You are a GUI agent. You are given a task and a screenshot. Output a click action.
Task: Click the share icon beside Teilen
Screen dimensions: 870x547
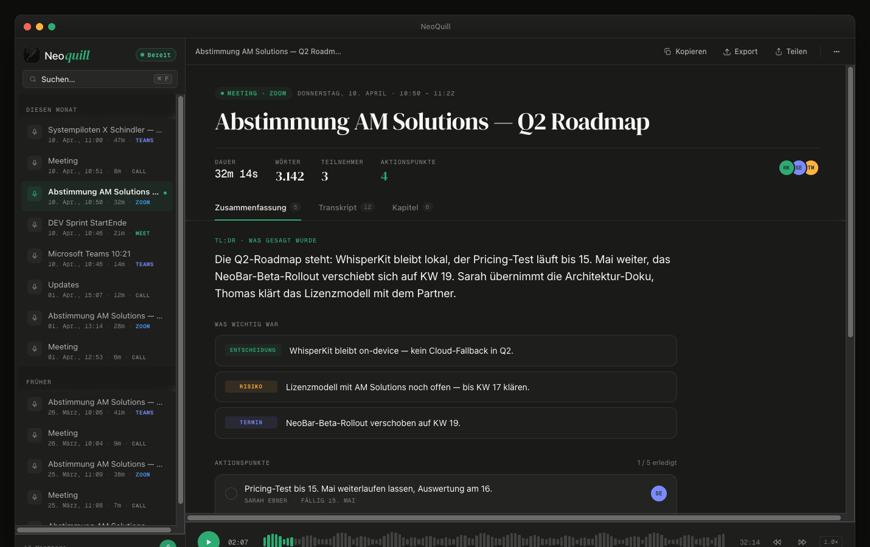click(x=779, y=52)
